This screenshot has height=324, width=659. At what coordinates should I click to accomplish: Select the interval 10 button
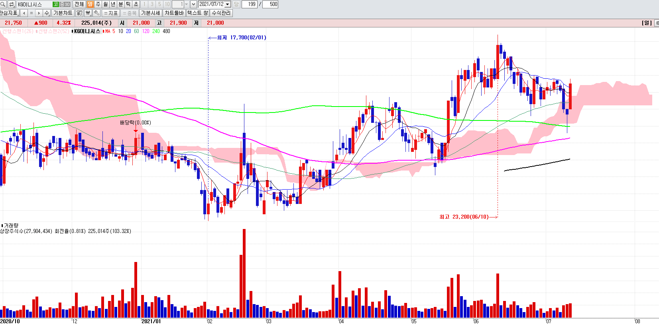coord(167,4)
